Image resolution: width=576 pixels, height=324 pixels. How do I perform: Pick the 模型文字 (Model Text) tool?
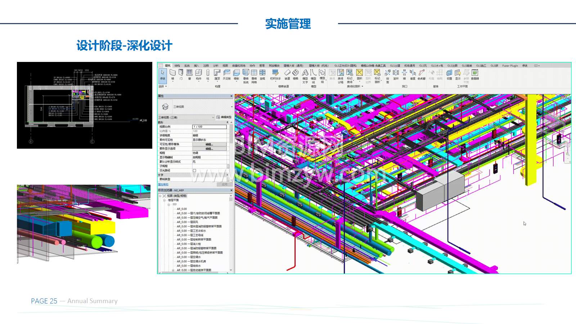pos(305,76)
